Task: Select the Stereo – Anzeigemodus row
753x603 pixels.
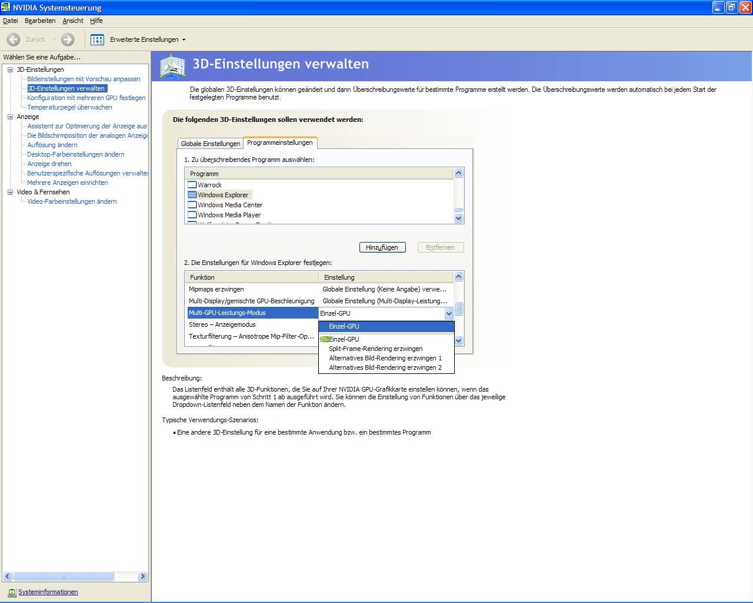Action: pos(252,324)
